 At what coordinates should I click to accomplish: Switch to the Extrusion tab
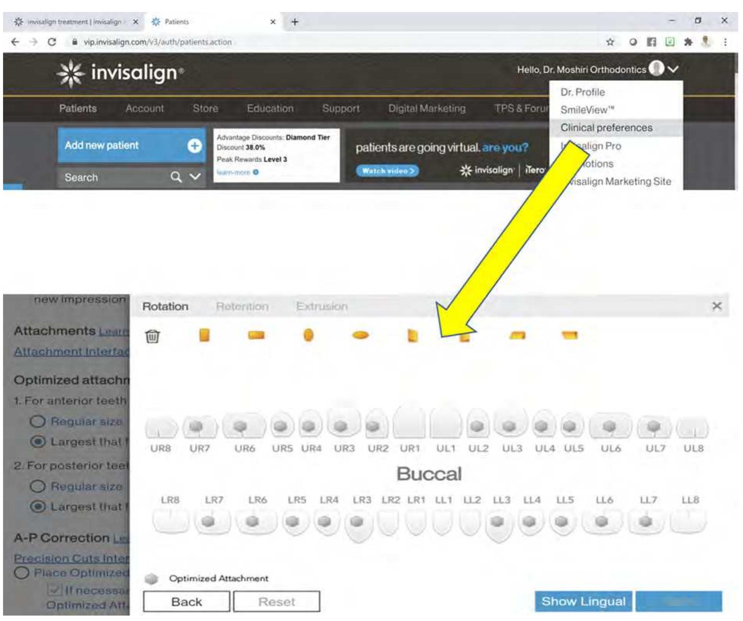(322, 306)
